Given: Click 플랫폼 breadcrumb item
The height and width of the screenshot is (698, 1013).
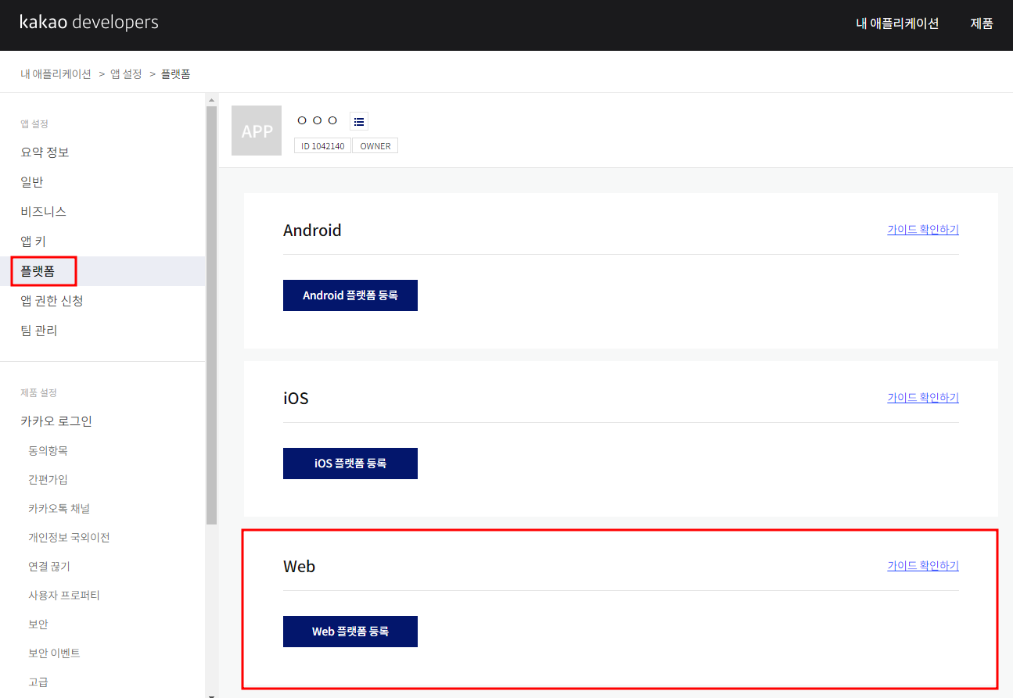Looking at the screenshot, I should tap(176, 74).
